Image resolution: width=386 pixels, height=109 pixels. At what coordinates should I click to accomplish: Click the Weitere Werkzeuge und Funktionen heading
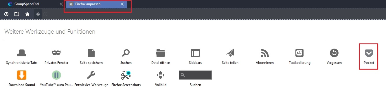(50, 32)
